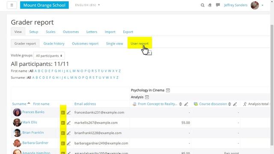Click Mark Ellis avatar photo
Viewport: 274px width, 154px height.
pos(17,123)
